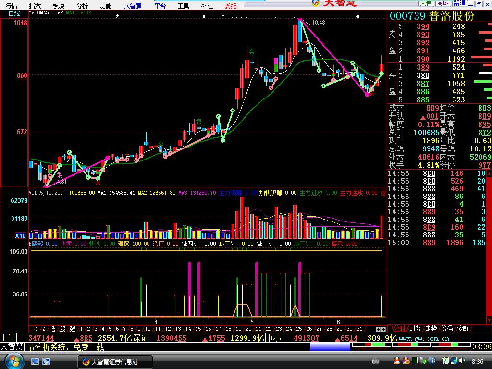The image size is (492, 369).
Task: Open the 平台 menu
Action: click(x=160, y=6)
